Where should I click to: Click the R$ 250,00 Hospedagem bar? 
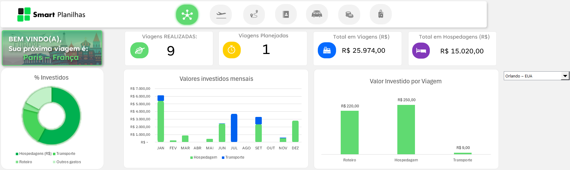coord(406,129)
